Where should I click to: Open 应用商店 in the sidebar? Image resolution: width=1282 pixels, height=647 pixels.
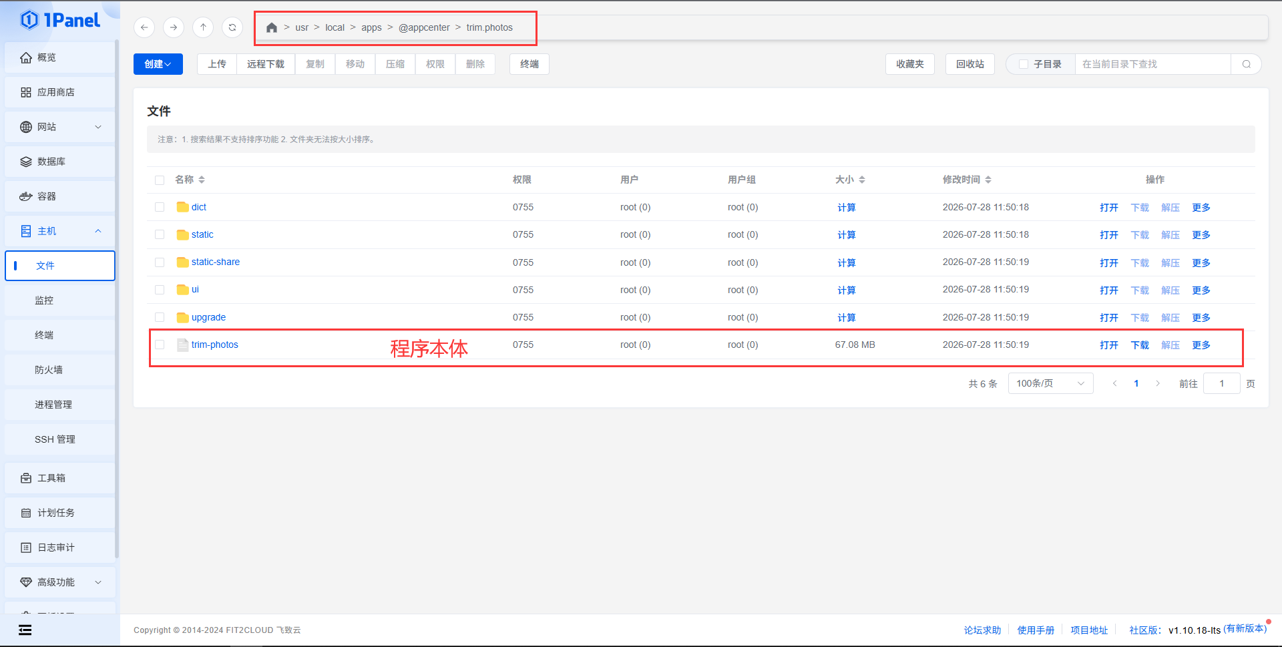[x=59, y=92]
